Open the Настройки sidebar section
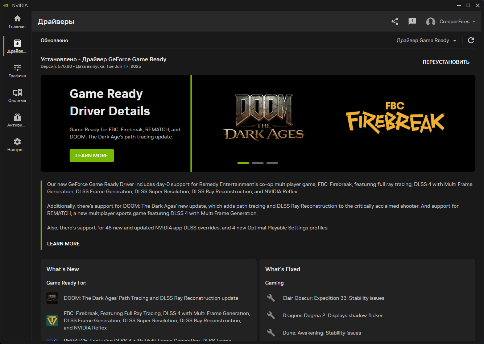Viewport: 484px width, 344px height. click(17, 145)
